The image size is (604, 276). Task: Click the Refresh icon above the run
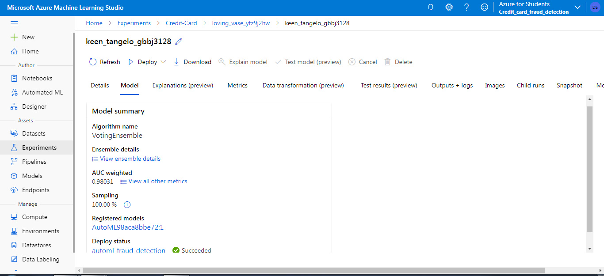93,62
